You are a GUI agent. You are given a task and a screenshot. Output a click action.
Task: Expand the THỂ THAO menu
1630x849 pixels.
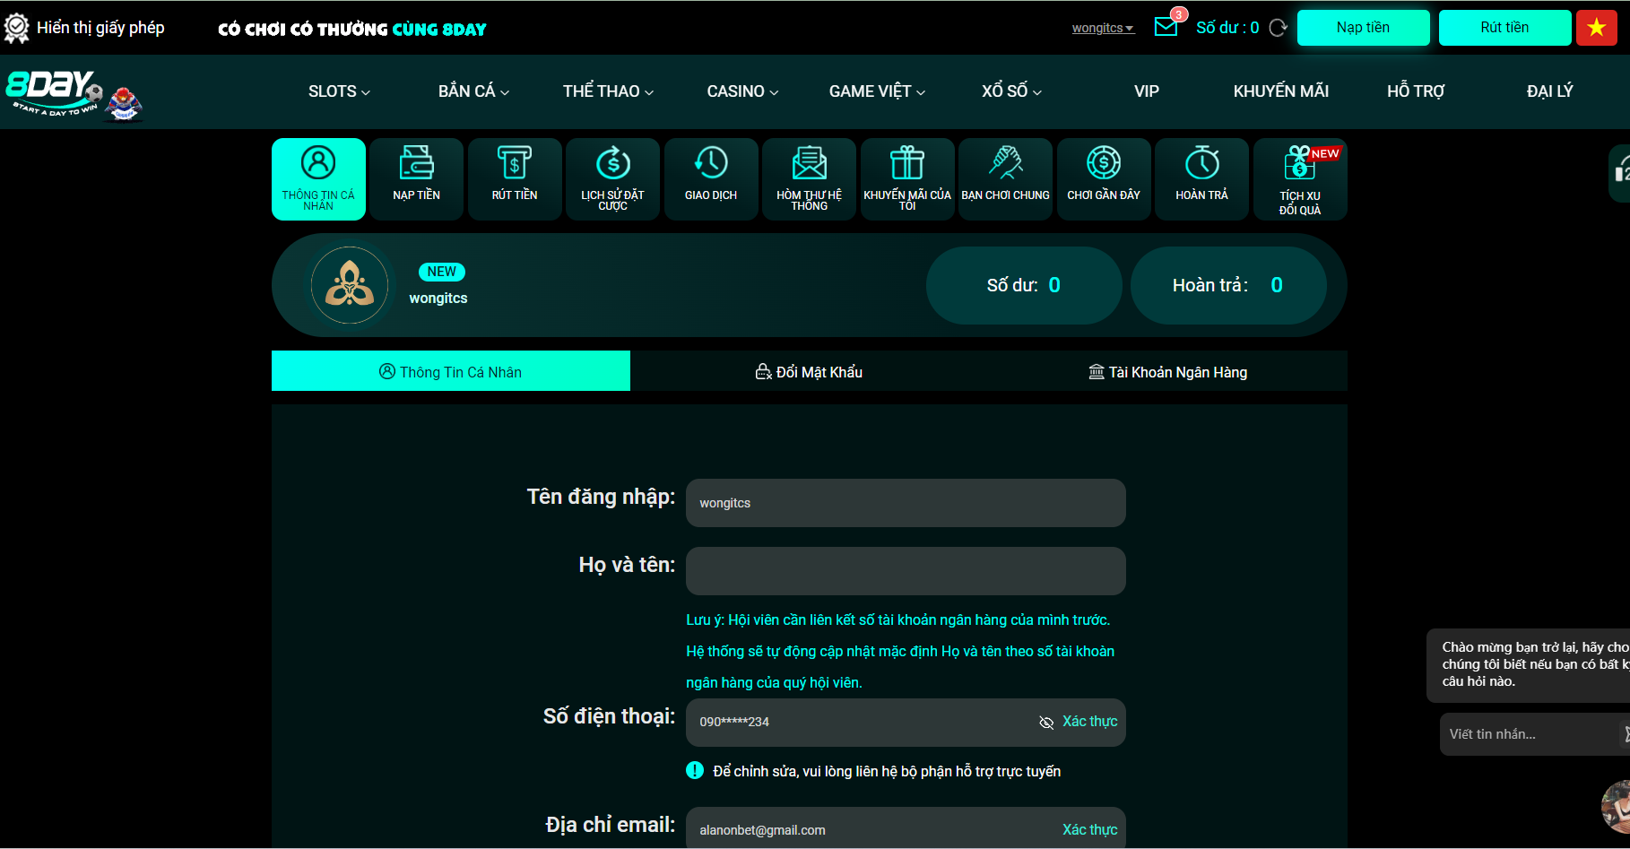[608, 91]
